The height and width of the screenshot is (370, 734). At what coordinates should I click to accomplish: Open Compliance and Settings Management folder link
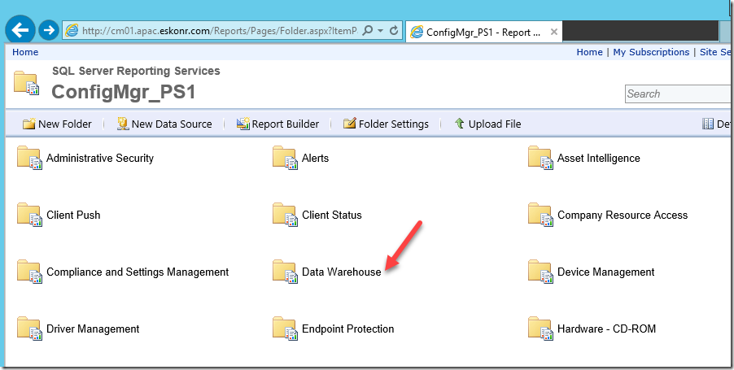click(x=138, y=272)
